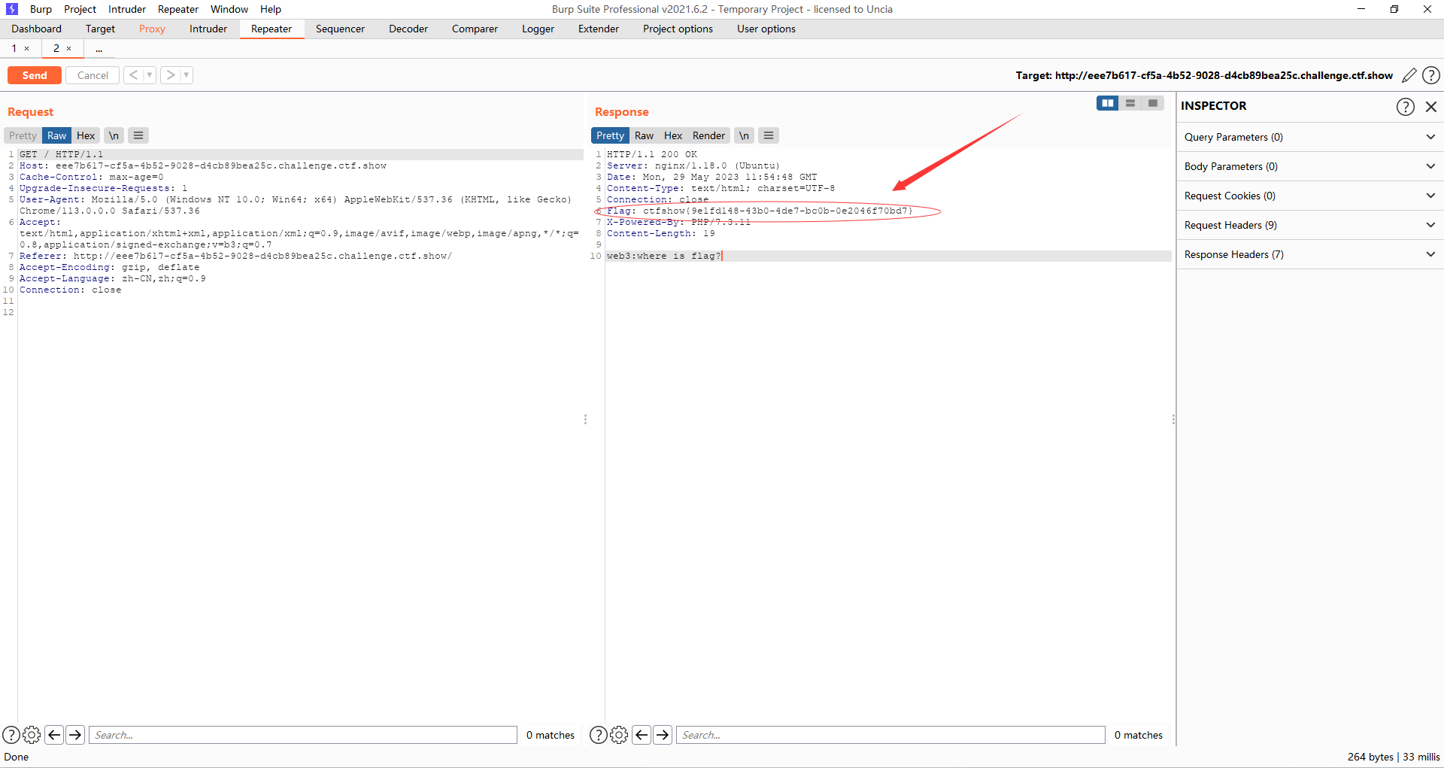Click the Flag header line in response
Image resolution: width=1444 pixels, height=768 pixels.
click(760, 211)
